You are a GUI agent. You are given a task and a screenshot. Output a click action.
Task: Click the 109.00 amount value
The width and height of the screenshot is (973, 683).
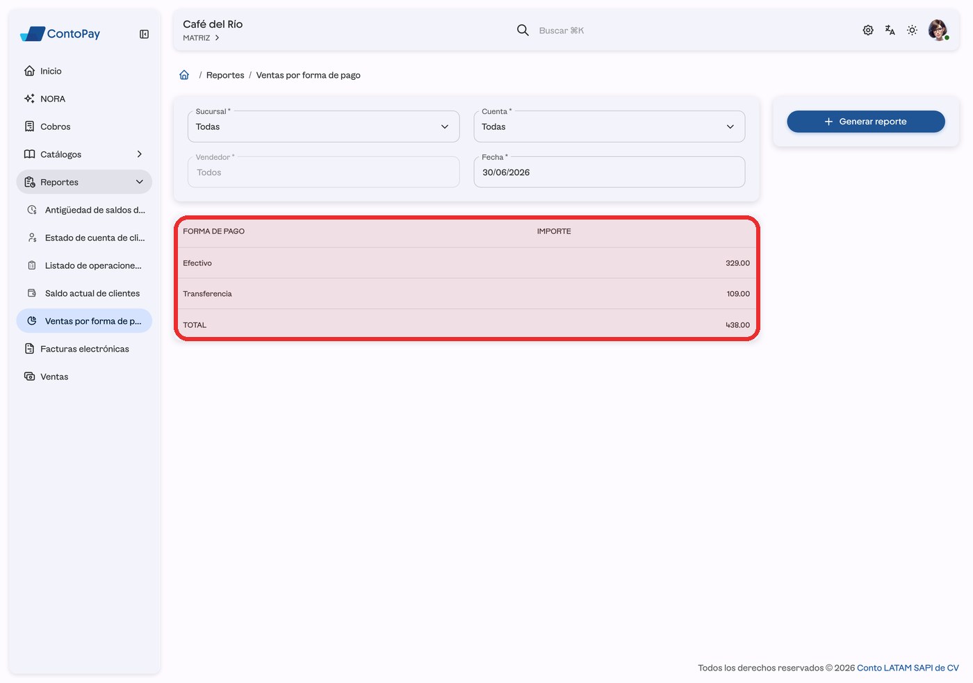pyautogui.click(x=738, y=294)
